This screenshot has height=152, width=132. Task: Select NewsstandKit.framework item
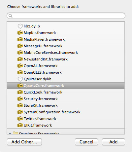66,59
